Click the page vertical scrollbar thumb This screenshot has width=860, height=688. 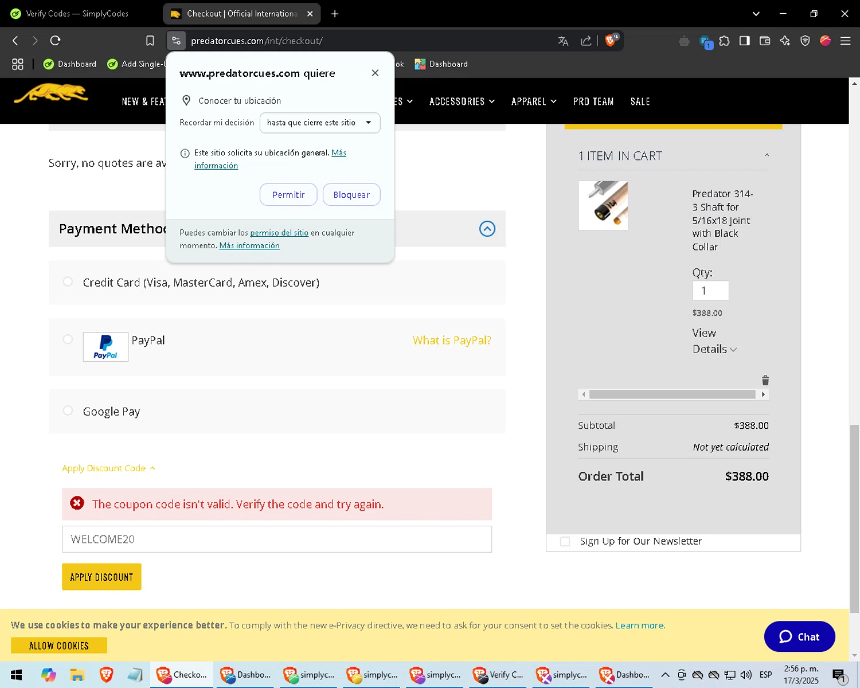[x=854, y=519]
